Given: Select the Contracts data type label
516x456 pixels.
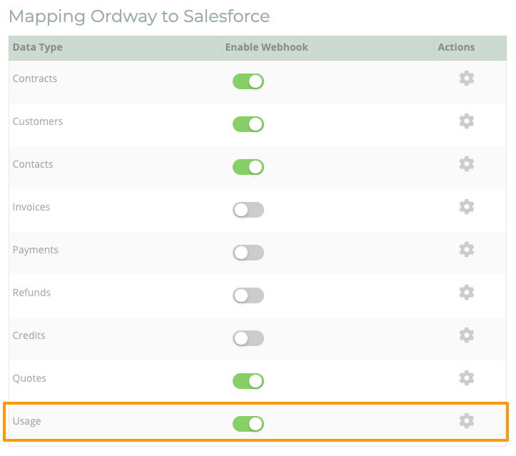Looking at the screenshot, I should 34,78.
